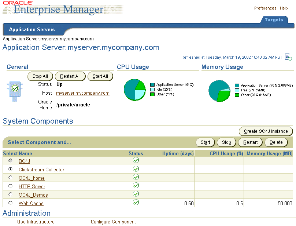Select the BC4J radio button
Screen dimensions: 296x226
pyautogui.click(x=11, y=161)
